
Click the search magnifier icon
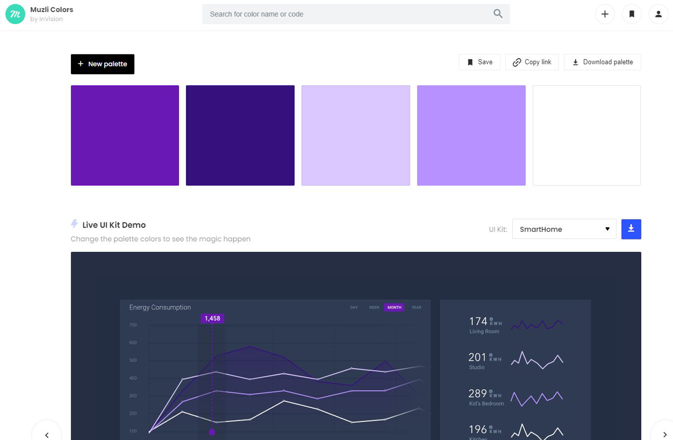click(x=497, y=14)
